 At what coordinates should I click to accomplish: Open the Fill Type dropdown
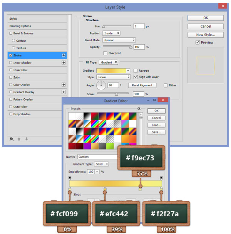coord(108,62)
